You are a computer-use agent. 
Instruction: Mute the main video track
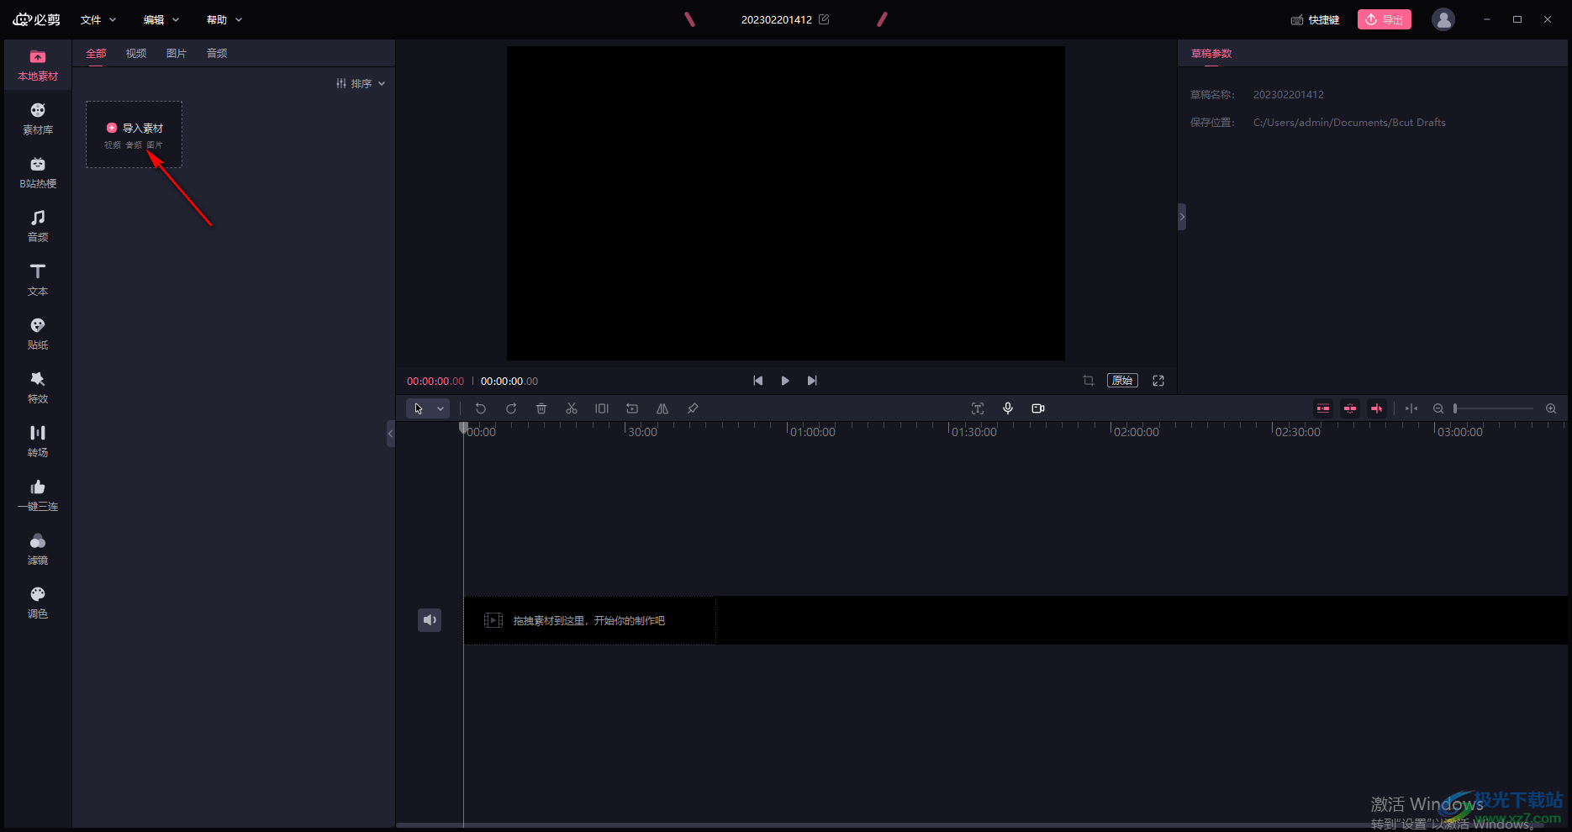[x=430, y=620]
